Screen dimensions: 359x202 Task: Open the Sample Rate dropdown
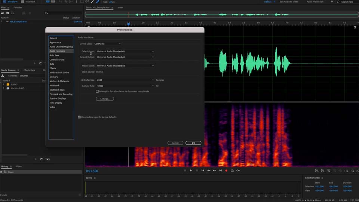[125, 86]
